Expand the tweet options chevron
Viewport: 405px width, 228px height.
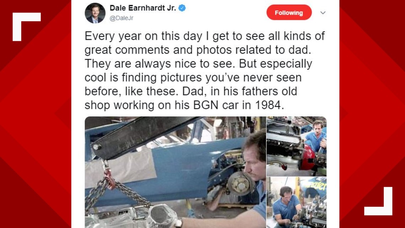pyautogui.click(x=323, y=13)
